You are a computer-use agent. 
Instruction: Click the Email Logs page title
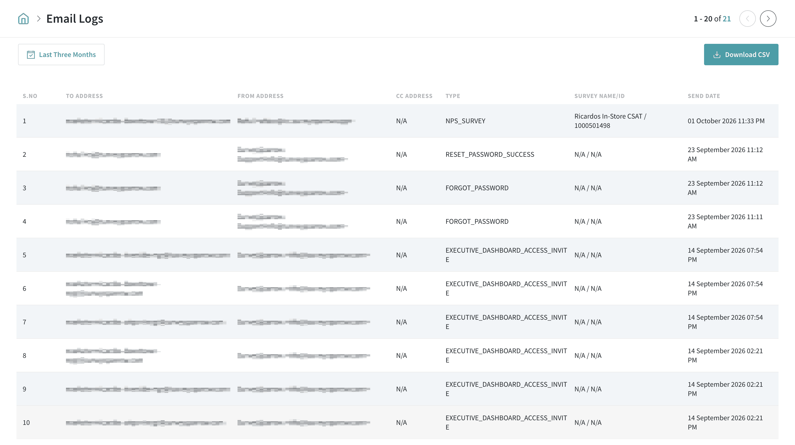pos(75,19)
